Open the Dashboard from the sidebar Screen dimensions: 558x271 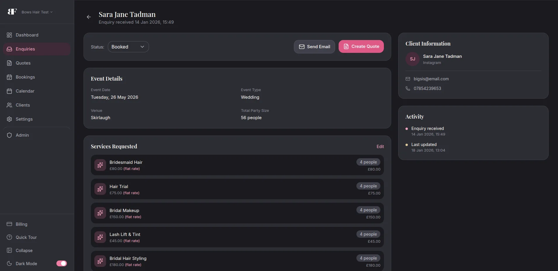point(27,35)
